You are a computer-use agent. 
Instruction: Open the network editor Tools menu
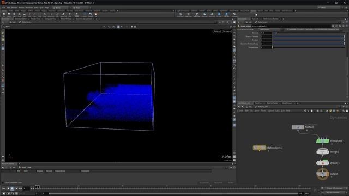pyautogui.click(x=263, y=111)
